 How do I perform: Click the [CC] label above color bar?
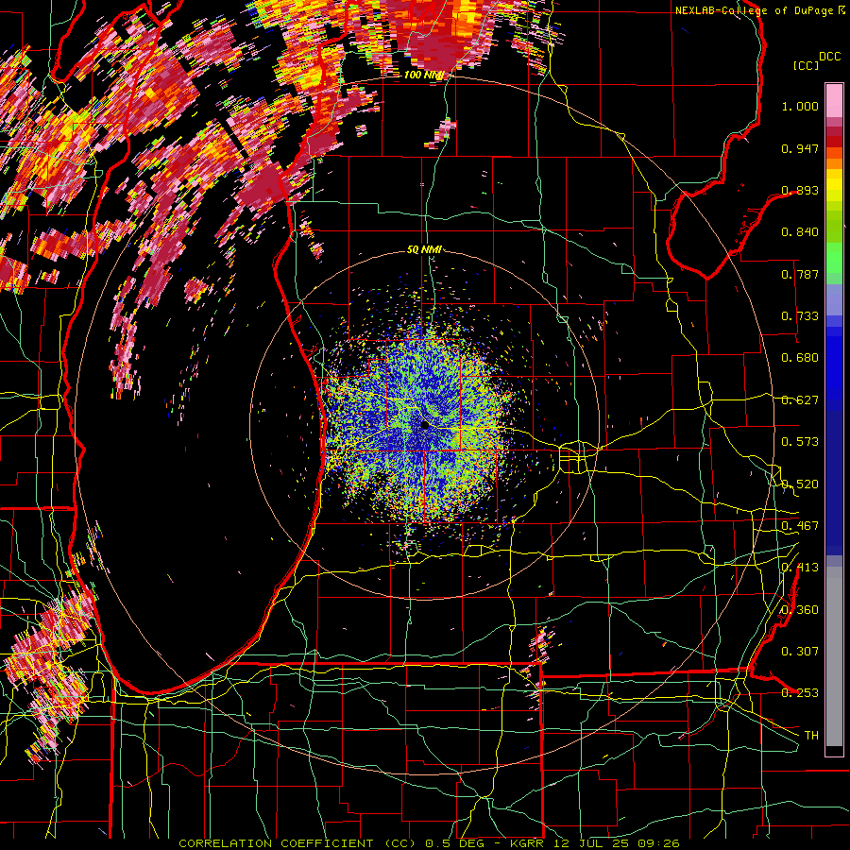pyautogui.click(x=807, y=65)
